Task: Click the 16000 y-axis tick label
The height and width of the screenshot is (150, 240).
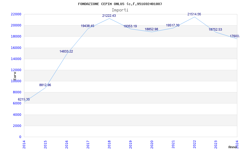Action: pyautogui.click(x=16, y=48)
